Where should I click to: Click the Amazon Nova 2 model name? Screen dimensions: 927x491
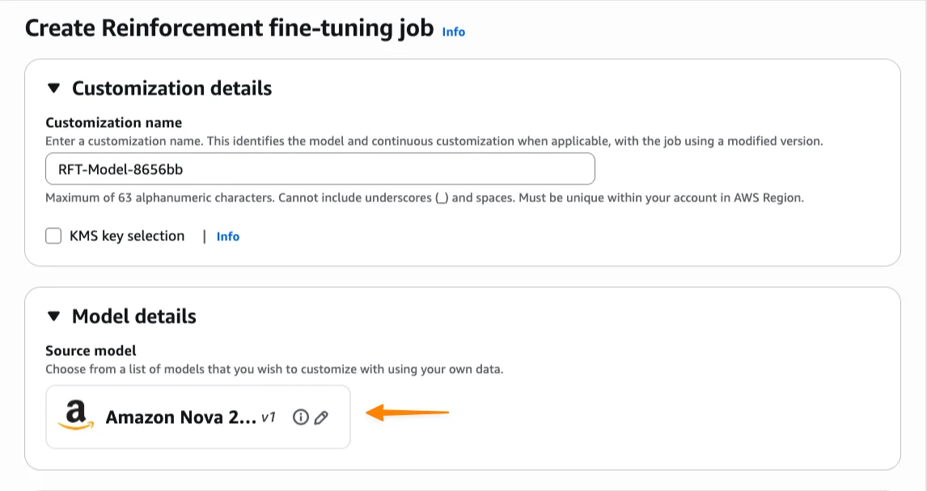pos(180,418)
